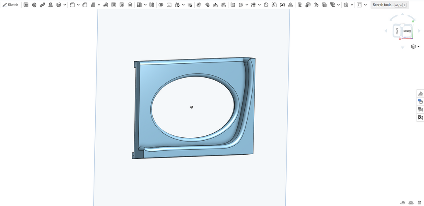Open the Variable table panel icon
Screen dimensions: 424x206
[x=421, y=117]
